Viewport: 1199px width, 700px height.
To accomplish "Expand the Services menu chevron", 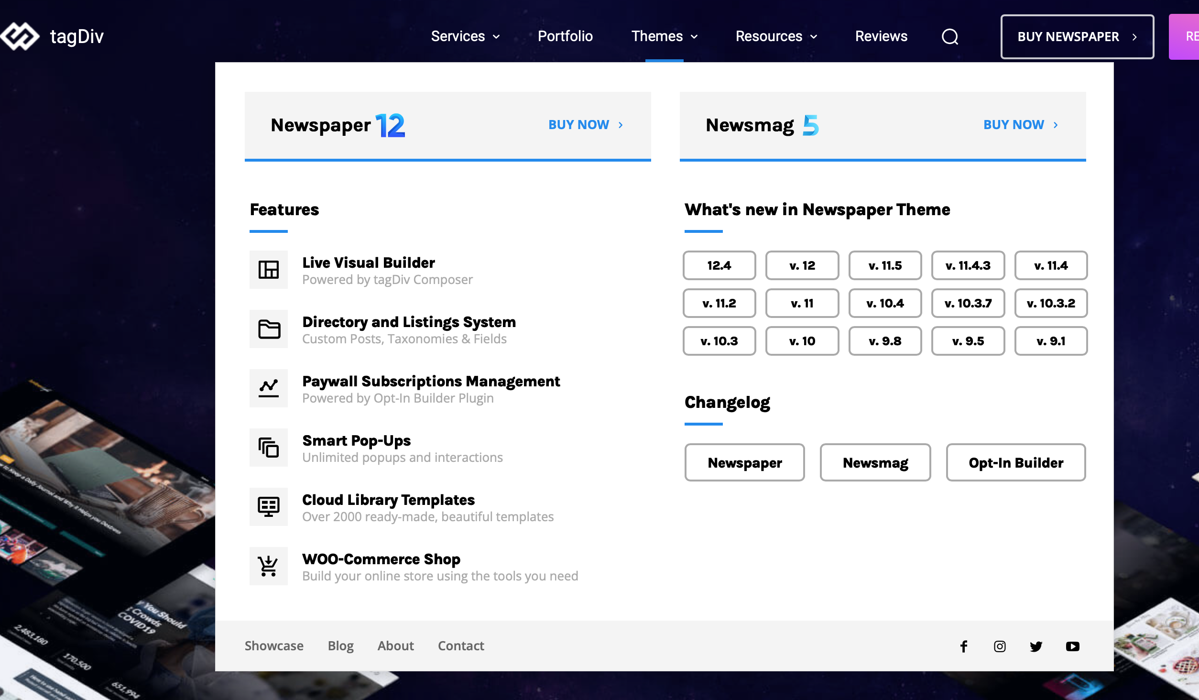I will (496, 37).
